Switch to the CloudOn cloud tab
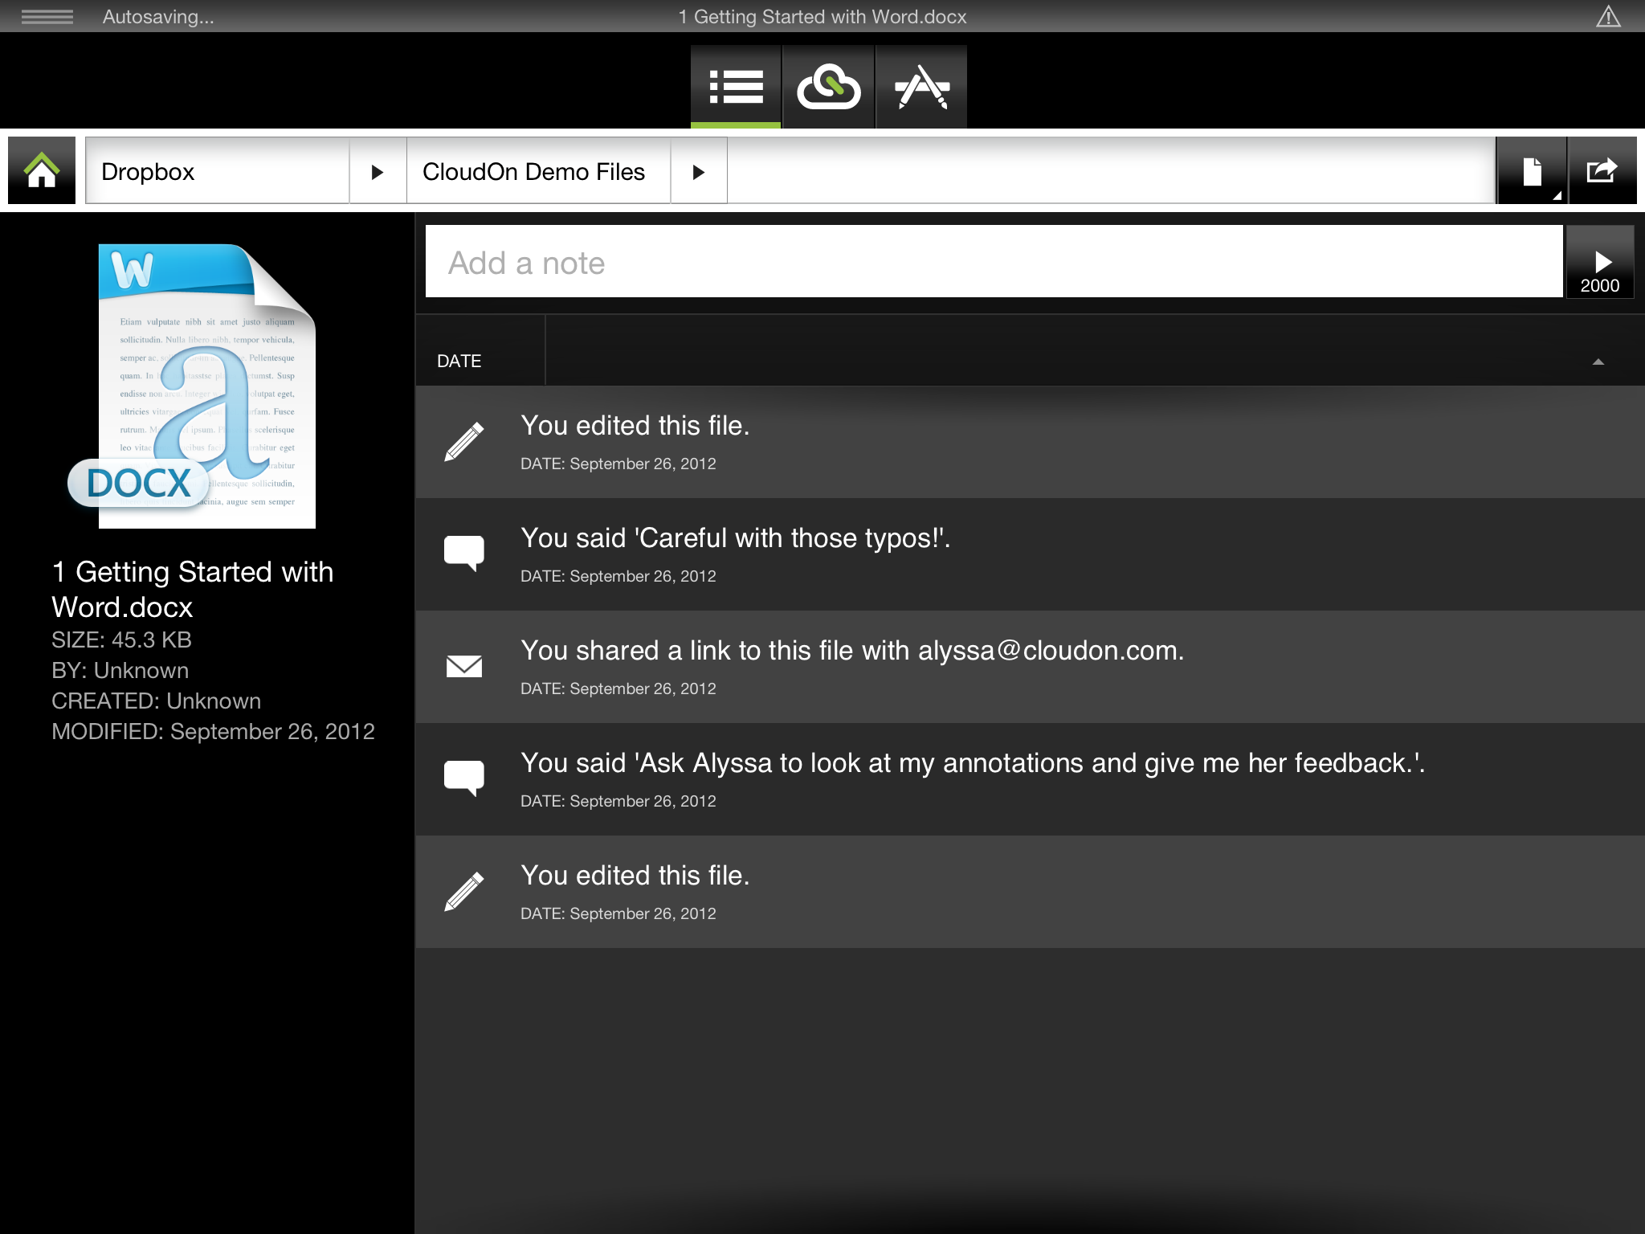 click(x=828, y=87)
